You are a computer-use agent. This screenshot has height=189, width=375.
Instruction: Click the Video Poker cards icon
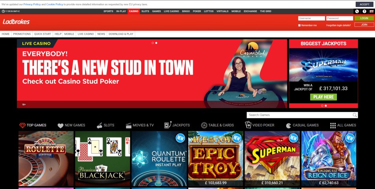click(248, 125)
